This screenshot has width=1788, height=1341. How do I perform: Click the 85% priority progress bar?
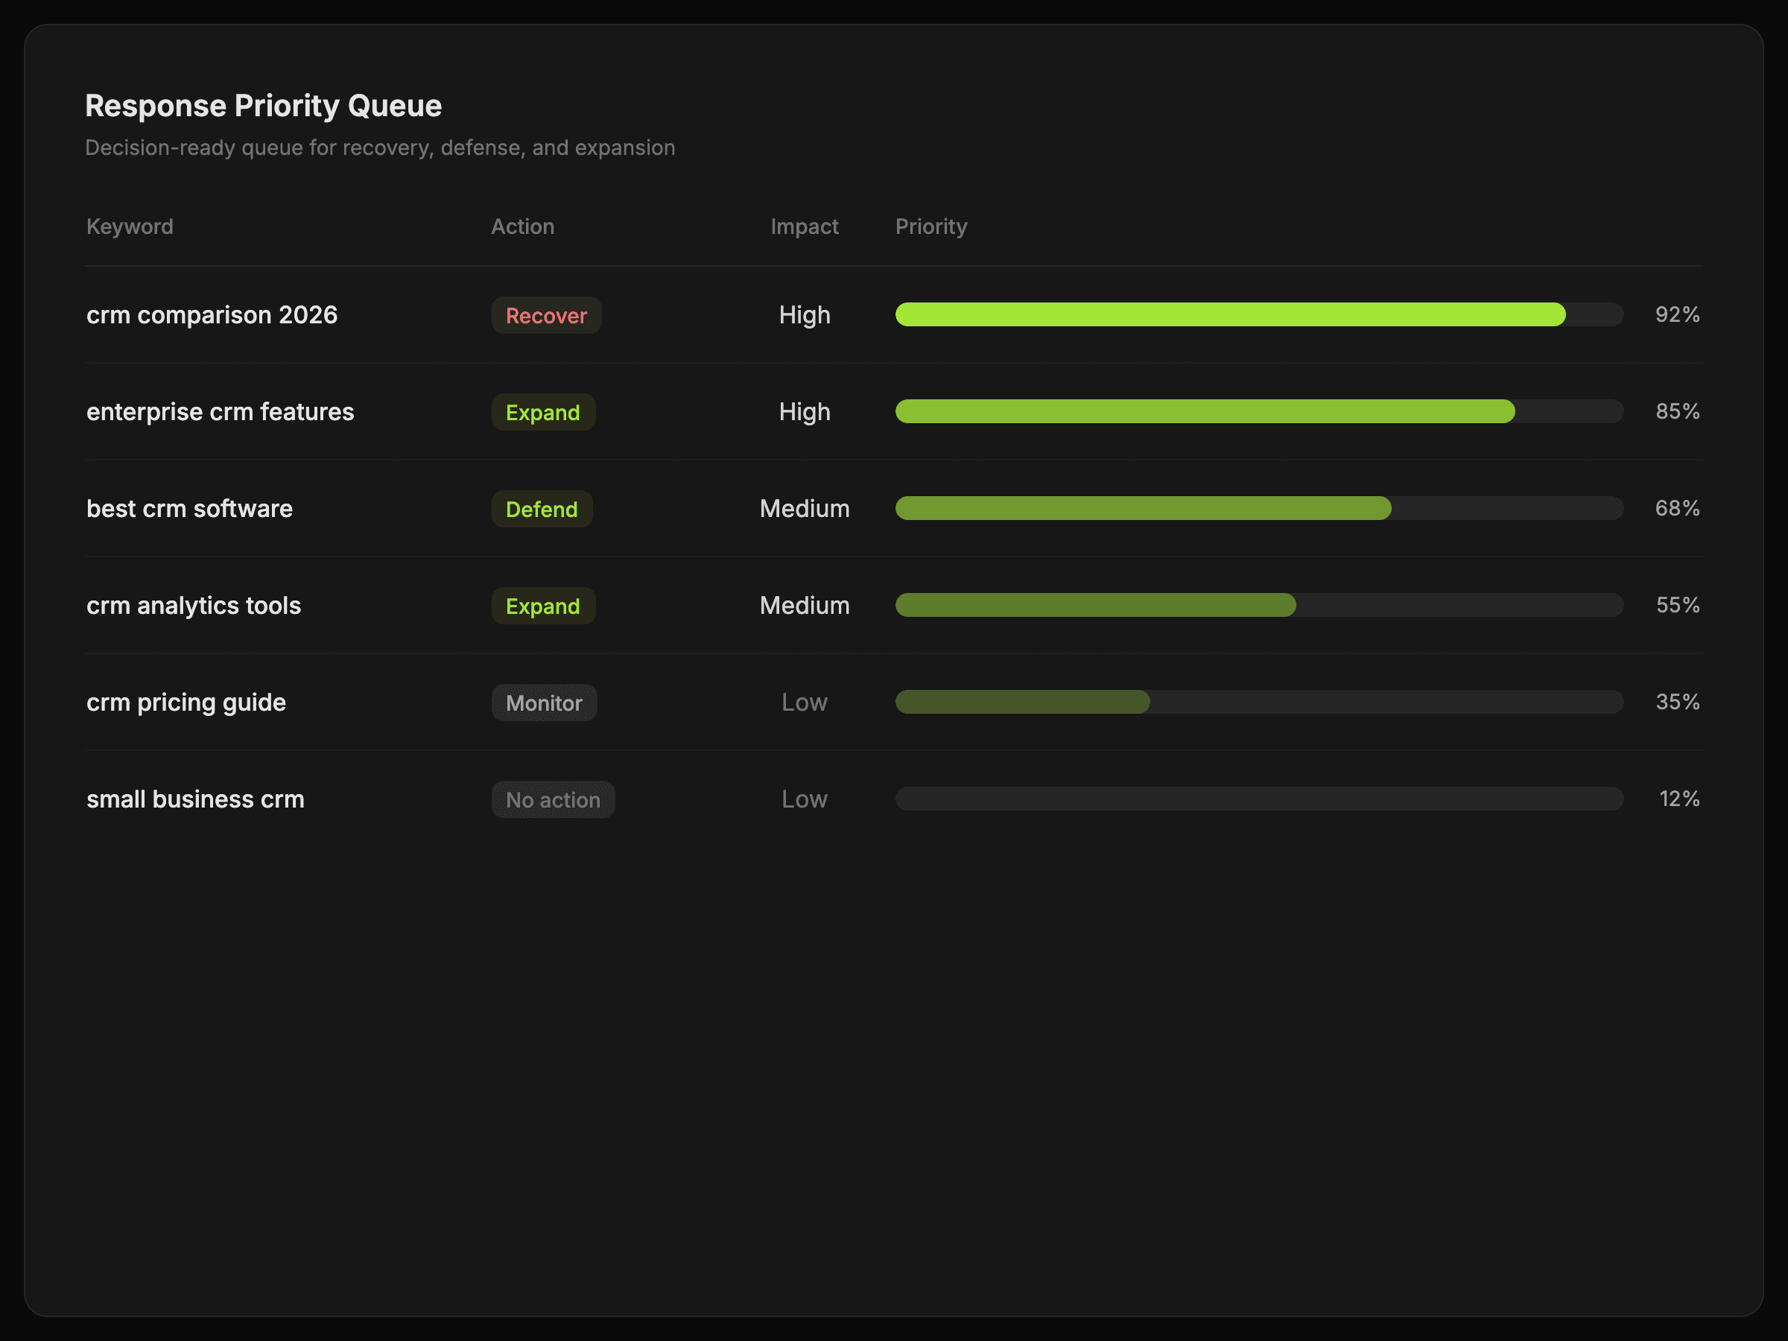pyautogui.click(x=1258, y=411)
